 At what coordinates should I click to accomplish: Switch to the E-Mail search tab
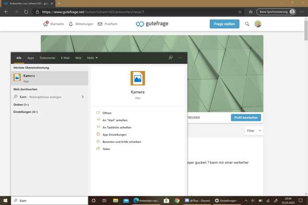tap(65, 58)
